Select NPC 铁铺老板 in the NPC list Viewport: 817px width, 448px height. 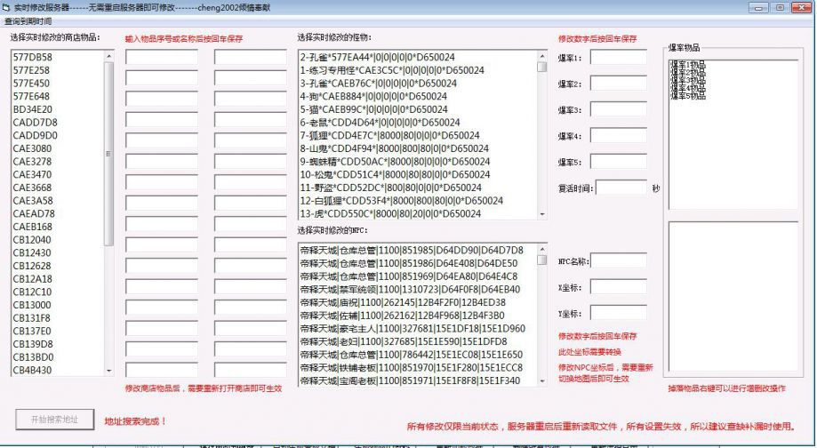point(409,367)
